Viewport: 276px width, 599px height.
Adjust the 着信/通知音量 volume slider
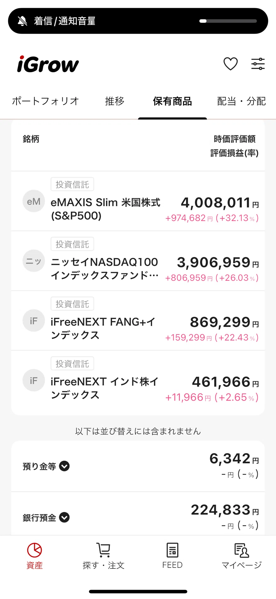click(x=228, y=21)
